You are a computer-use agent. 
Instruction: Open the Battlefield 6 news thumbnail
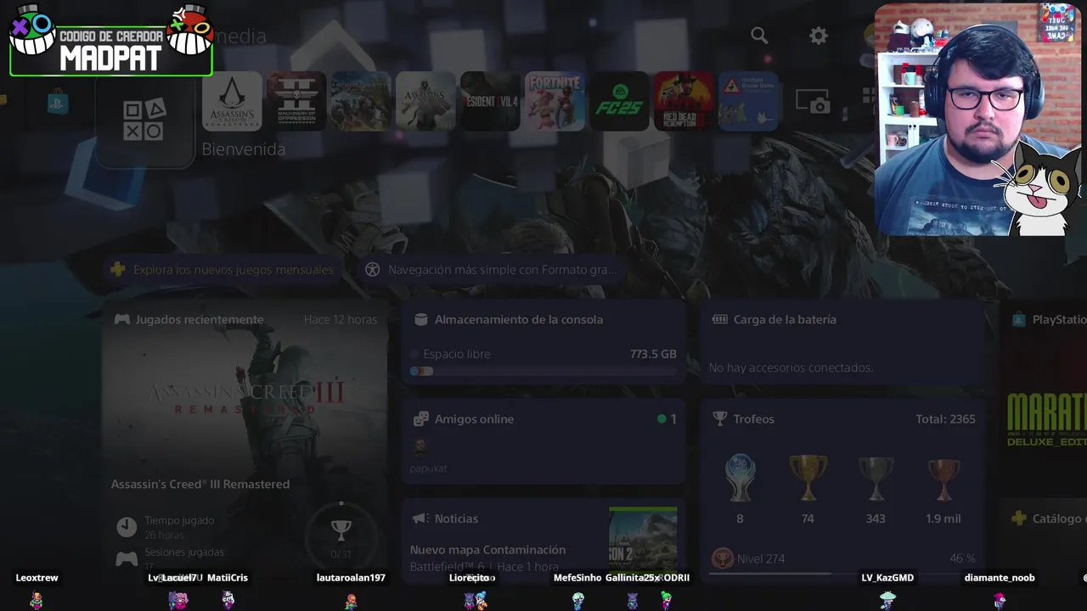point(643,541)
